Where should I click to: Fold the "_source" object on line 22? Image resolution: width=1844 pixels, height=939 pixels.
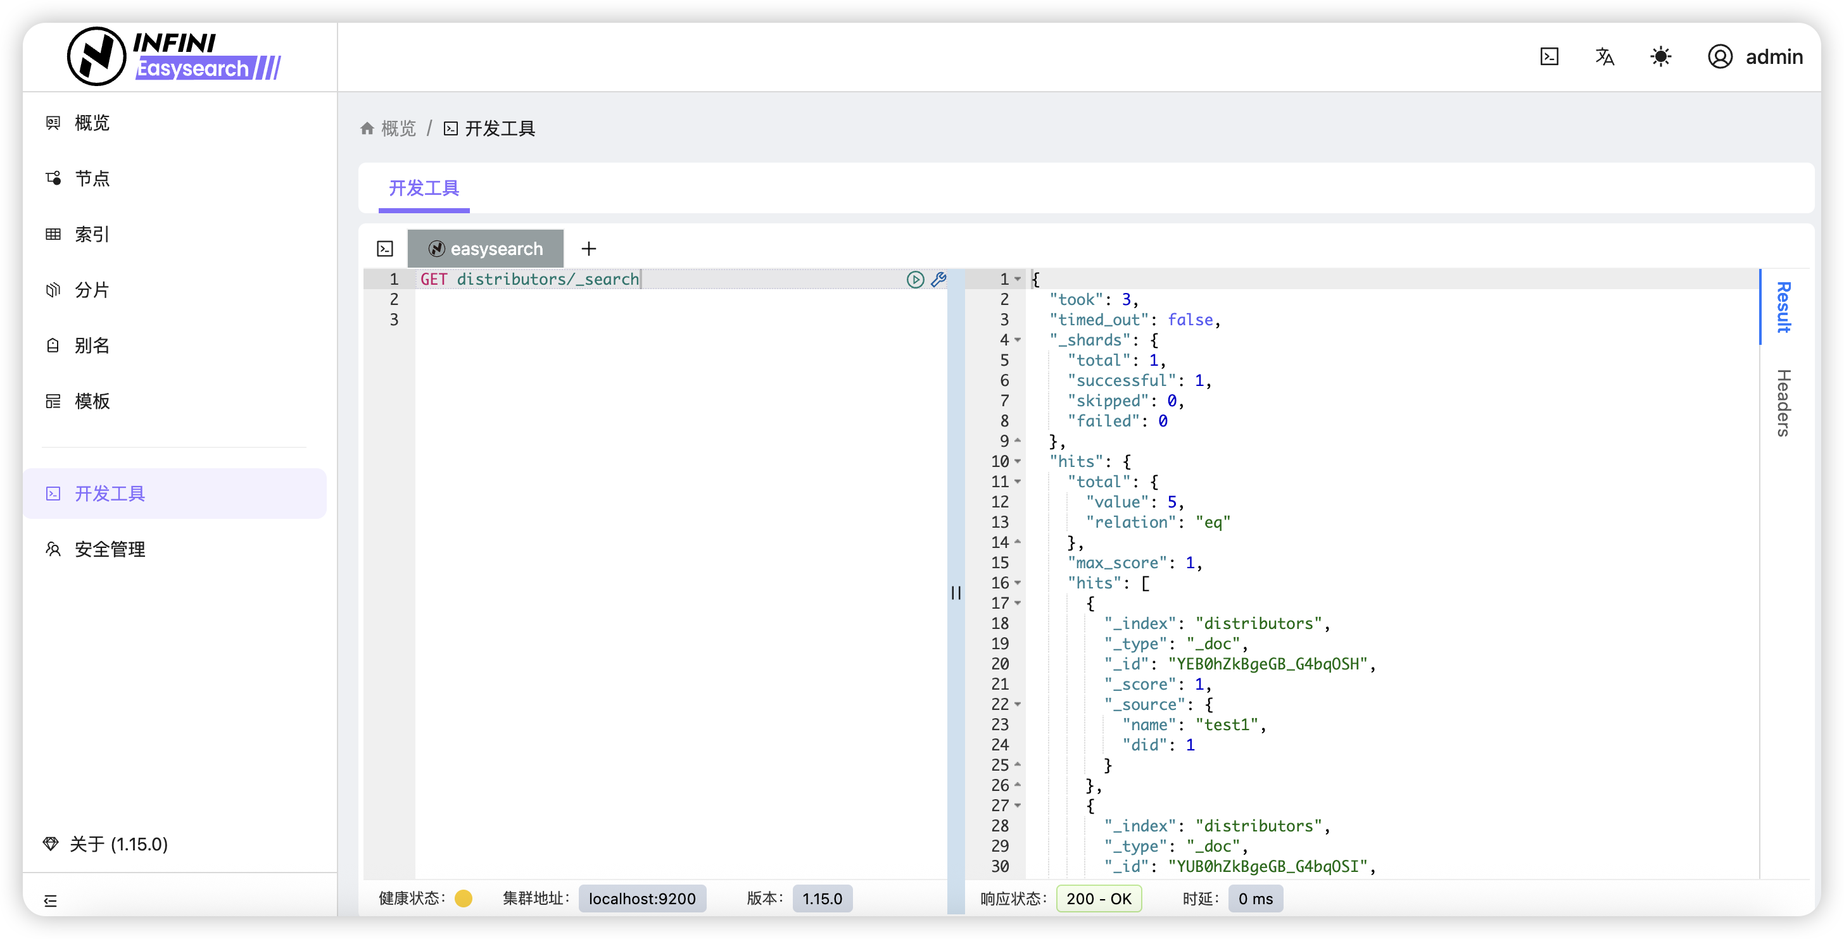point(1017,705)
